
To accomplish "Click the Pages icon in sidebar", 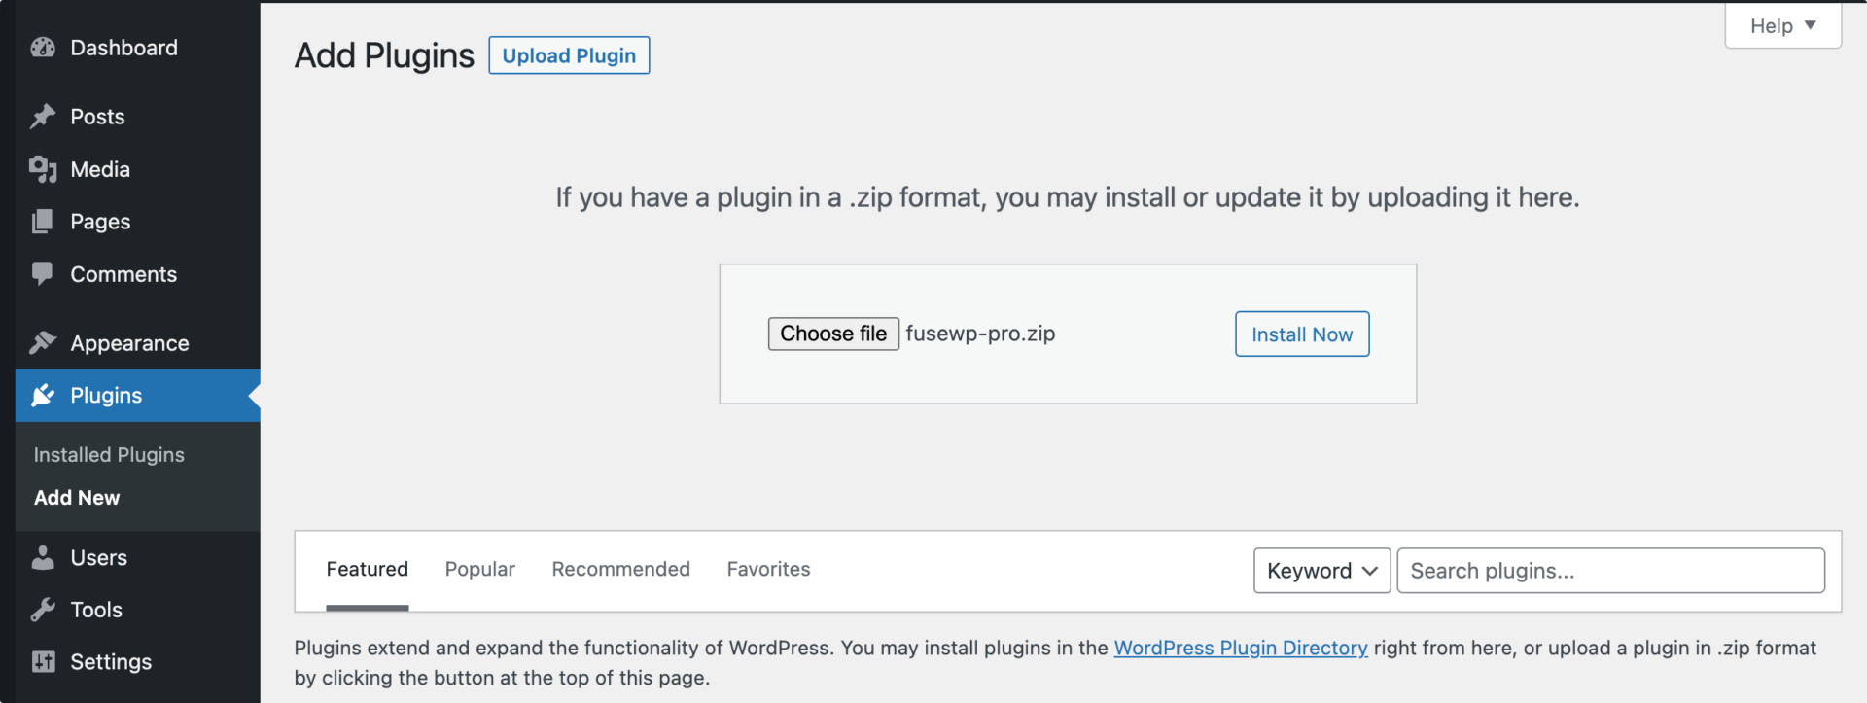I will 43,222.
